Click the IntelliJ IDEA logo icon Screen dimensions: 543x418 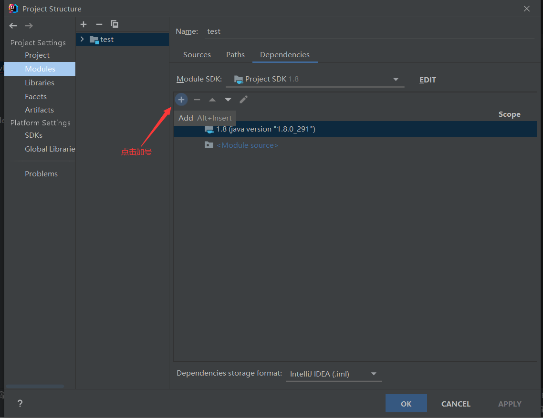(13, 8)
